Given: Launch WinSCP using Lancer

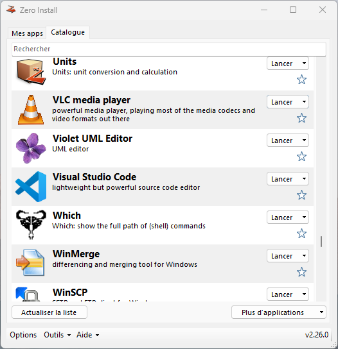Looking at the screenshot, I should pos(282,294).
